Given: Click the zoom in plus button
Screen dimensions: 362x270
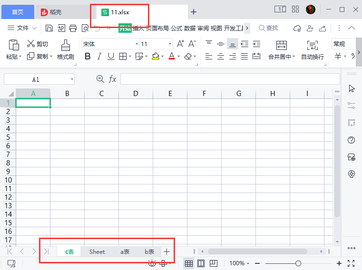Looking at the screenshot, I should pyautogui.click(x=339, y=263).
